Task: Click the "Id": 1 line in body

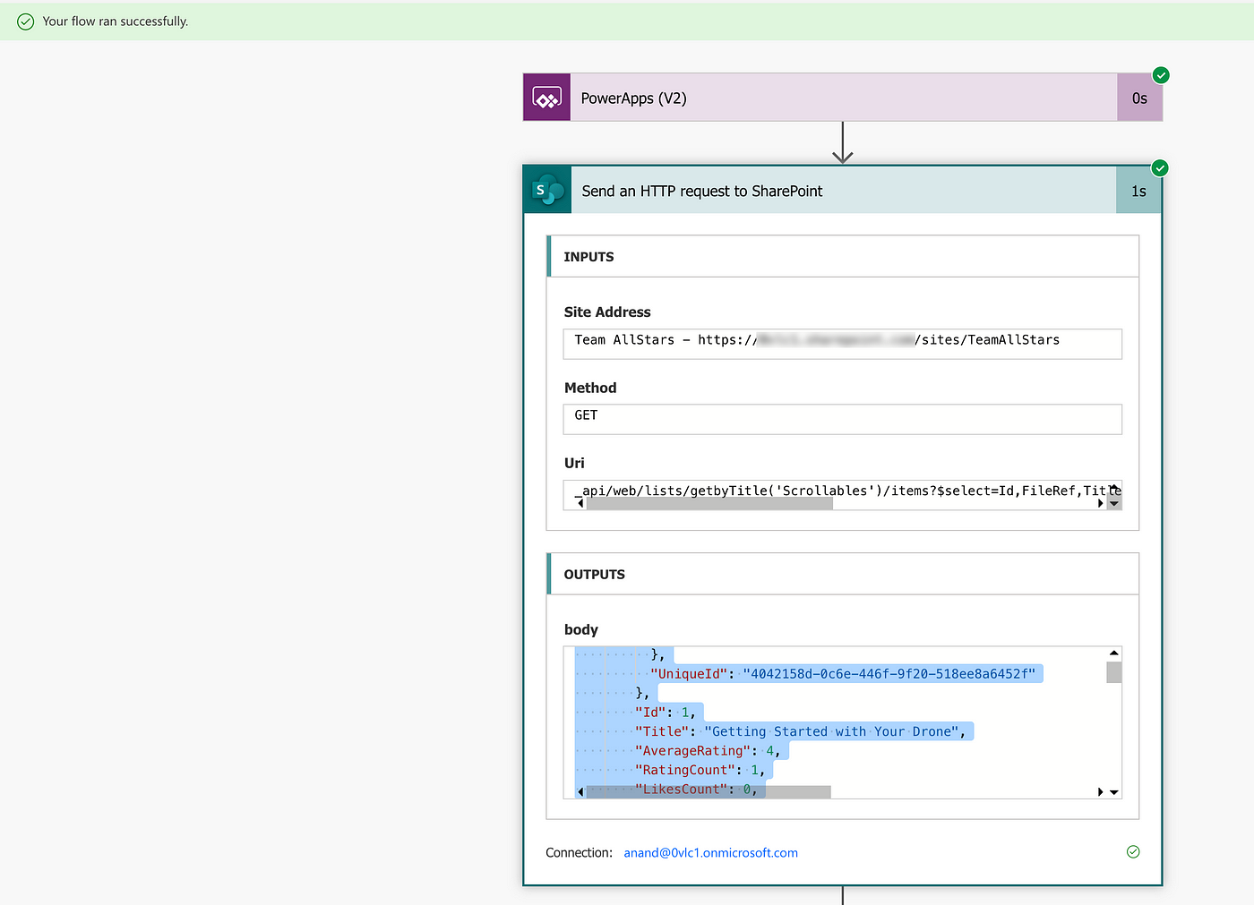Action: pyautogui.click(x=666, y=713)
